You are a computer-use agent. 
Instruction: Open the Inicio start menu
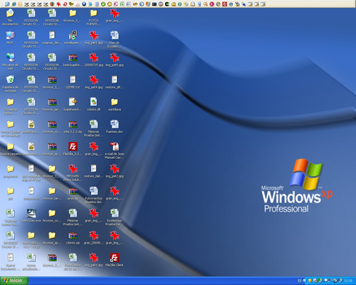(x=14, y=281)
